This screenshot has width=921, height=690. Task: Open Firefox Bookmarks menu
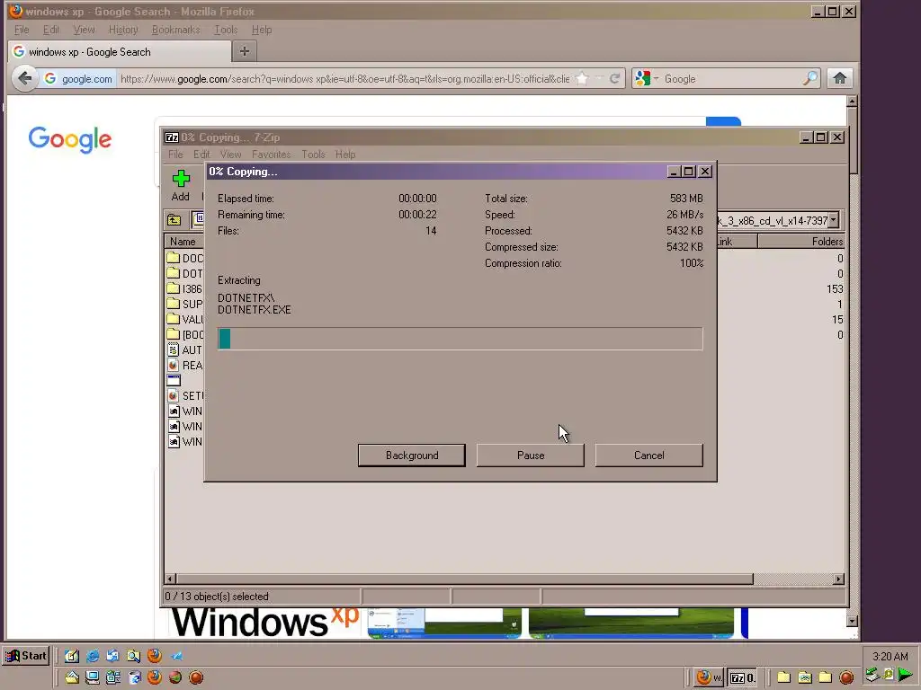click(x=175, y=30)
